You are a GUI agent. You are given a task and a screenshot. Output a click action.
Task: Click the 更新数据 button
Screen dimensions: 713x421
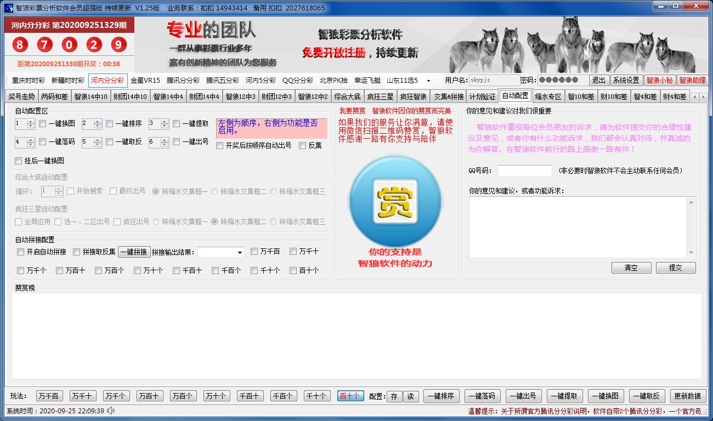coord(688,396)
